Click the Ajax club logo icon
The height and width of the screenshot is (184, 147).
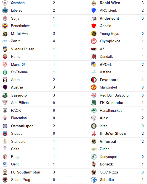(x=94, y=118)
